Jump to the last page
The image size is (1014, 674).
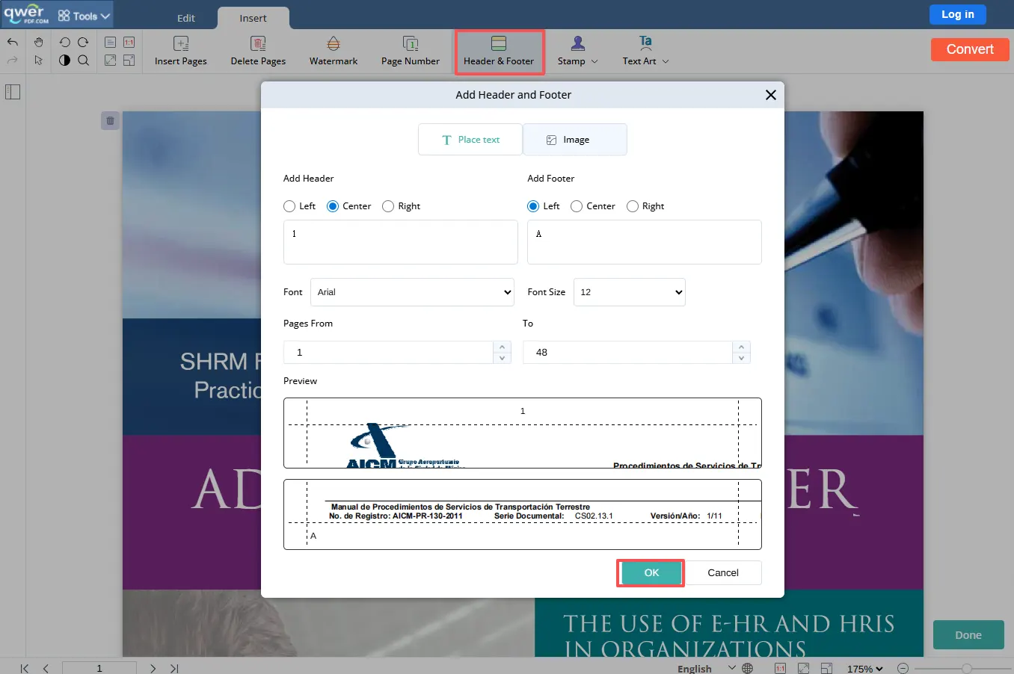[174, 668]
